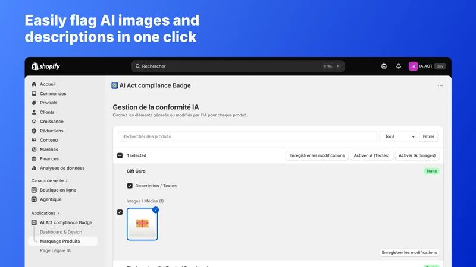Focus the Rechercher des produits field
The image size is (476, 267).
[x=248, y=136]
